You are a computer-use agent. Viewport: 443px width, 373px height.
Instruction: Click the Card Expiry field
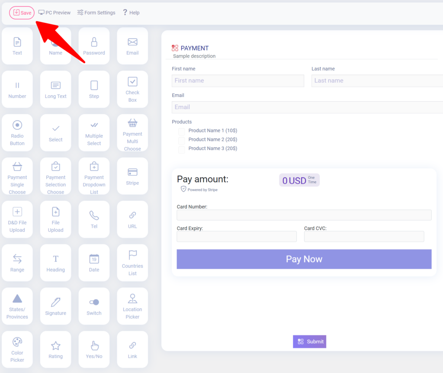click(237, 237)
